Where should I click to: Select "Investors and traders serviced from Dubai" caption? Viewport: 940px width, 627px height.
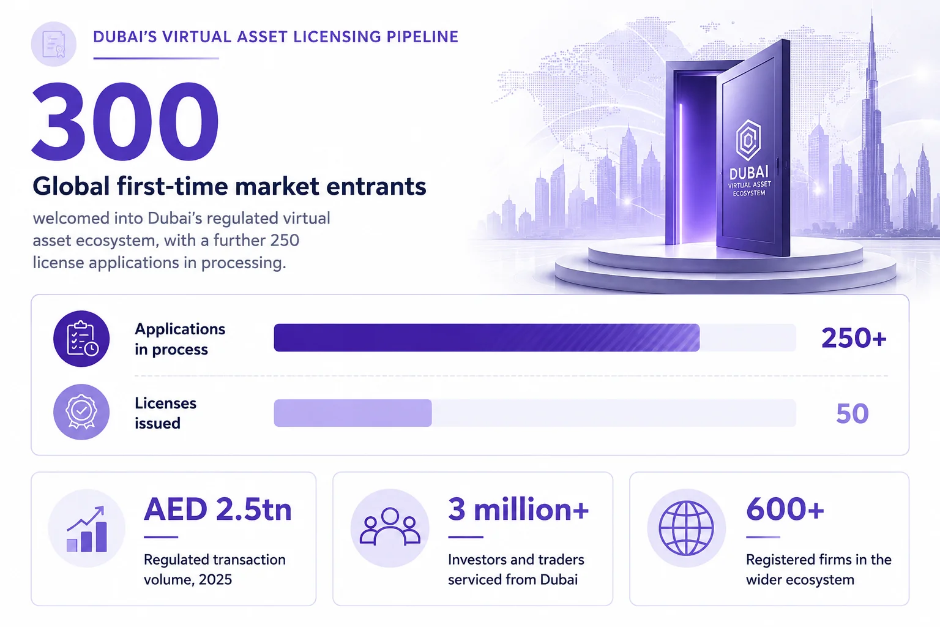click(516, 569)
